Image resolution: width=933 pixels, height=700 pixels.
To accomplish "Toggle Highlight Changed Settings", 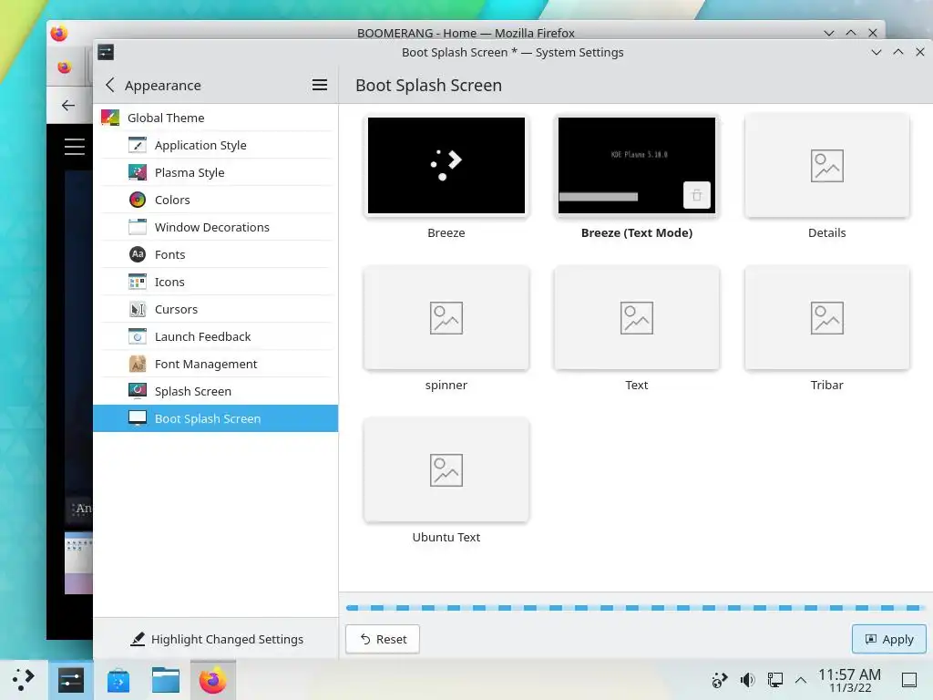I will [217, 639].
